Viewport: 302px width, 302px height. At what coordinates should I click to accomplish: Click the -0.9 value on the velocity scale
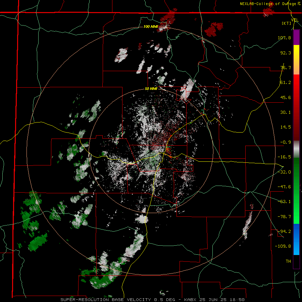point(286,142)
